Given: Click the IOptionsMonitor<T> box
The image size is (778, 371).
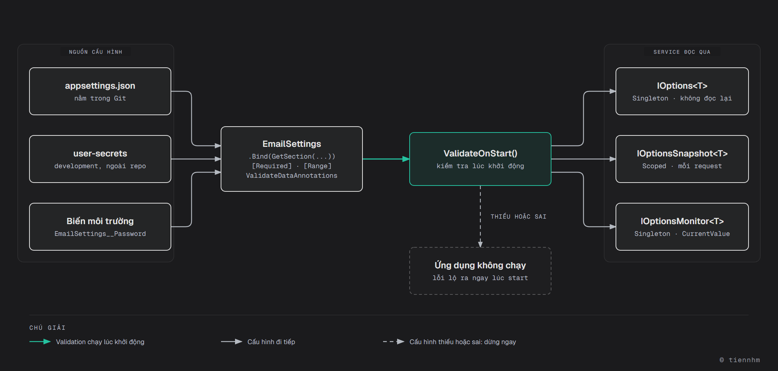Looking at the screenshot, I should click(682, 227).
